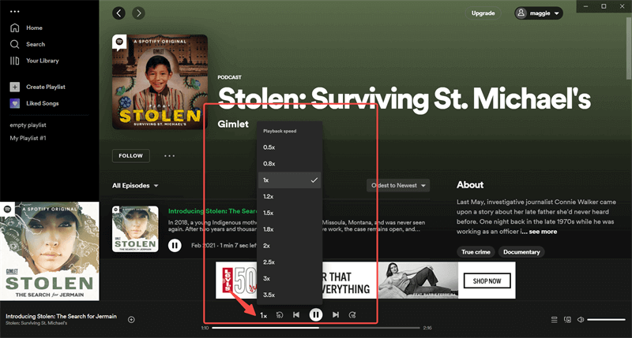The height and width of the screenshot is (338, 632).
Task: Open the Oldest to Newest sort dropdown
Action: pyautogui.click(x=398, y=186)
